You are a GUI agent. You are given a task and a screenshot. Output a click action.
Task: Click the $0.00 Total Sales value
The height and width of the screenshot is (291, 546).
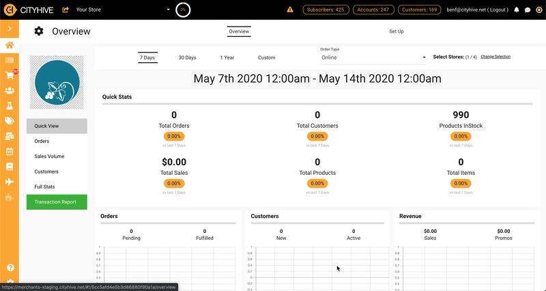174,162
